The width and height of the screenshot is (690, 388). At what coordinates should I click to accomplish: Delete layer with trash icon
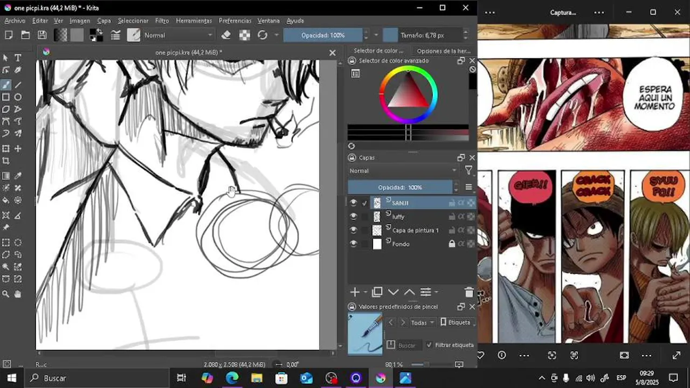click(469, 292)
